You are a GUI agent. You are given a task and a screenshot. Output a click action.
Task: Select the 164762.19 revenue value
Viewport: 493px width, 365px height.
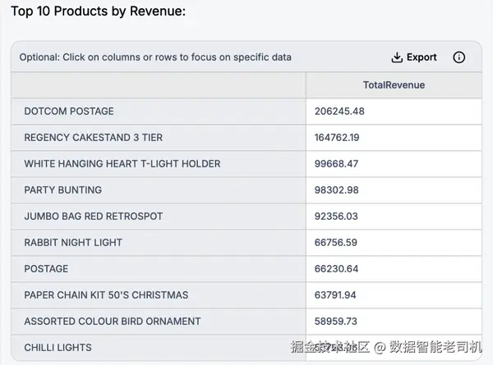(337, 138)
